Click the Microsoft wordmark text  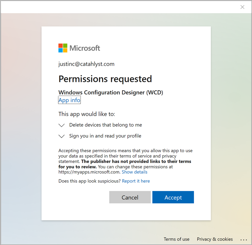click(85, 48)
